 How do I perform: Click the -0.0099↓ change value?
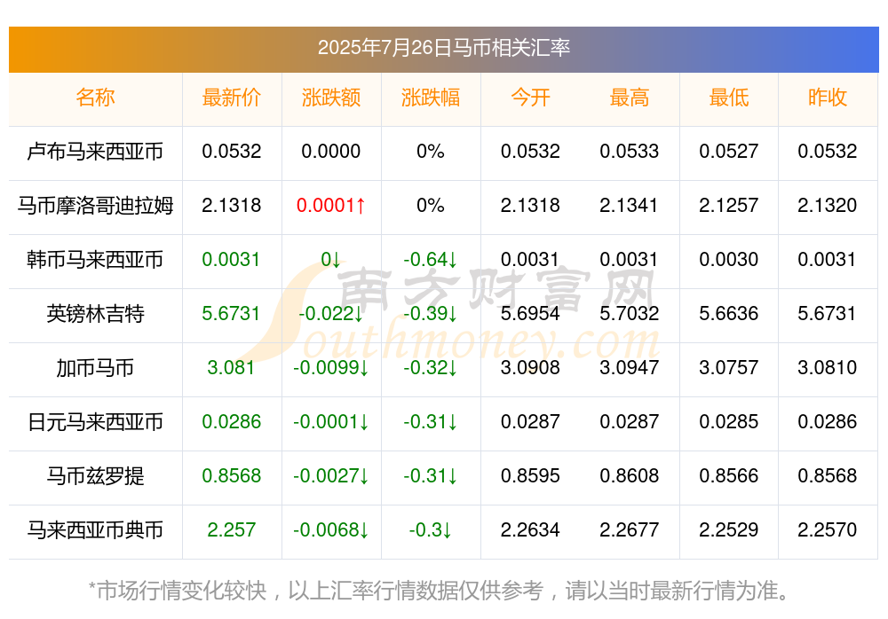pyautogui.click(x=330, y=367)
